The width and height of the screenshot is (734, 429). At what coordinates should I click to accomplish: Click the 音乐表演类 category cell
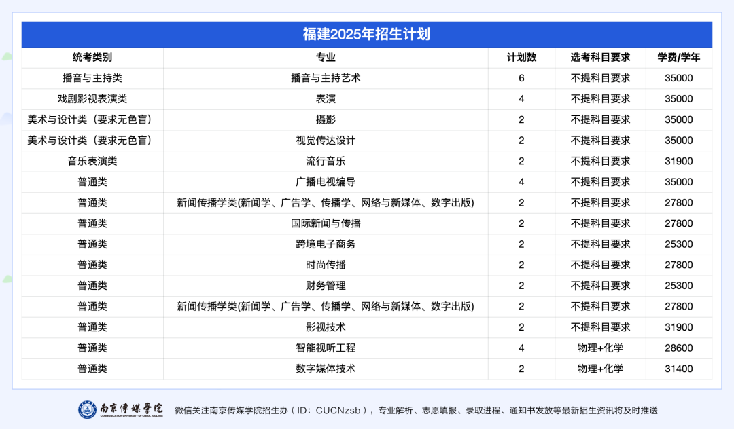pyautogui.click(x=92, y=162)
